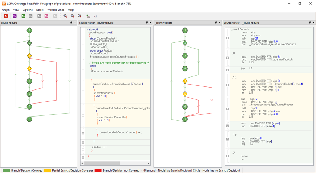This screenshot has width=316, height=173.
Task: Collapse the L7: leave ret block
Action: [227, 156]
